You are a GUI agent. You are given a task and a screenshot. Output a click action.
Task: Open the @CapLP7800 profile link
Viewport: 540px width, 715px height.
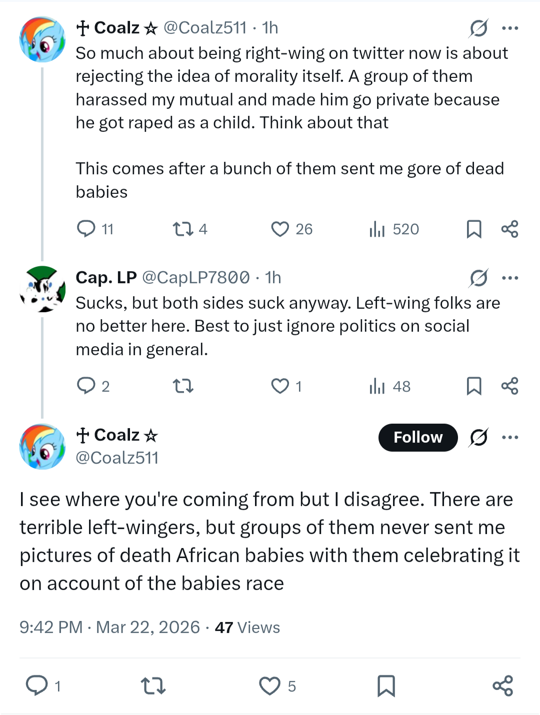pos(196,278)
